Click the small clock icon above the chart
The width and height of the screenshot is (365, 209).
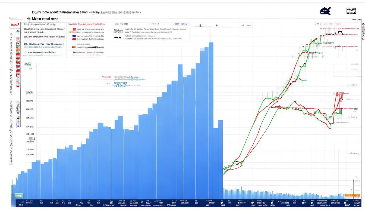pyautogui.click(x=216, y=26)
